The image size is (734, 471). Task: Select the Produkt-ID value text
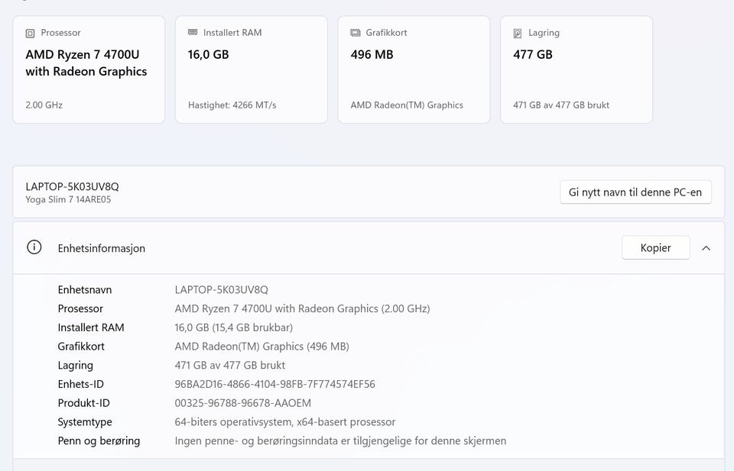[243, 403]
